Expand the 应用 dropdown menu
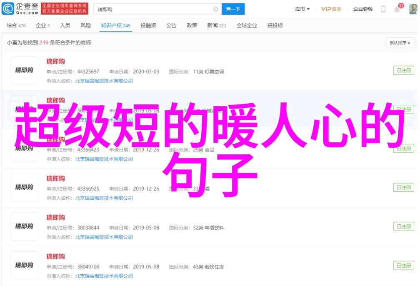Viewport: 420px width, 288px height. [302, 9]
